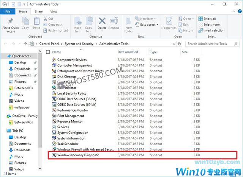The image size is (243, 177).
Task: Open the Windows Memory Diagnostic shortcut
Action: coord(78,155)
